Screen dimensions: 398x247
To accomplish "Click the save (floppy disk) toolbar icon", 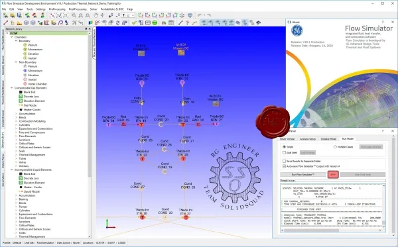I will coord(19,15).
